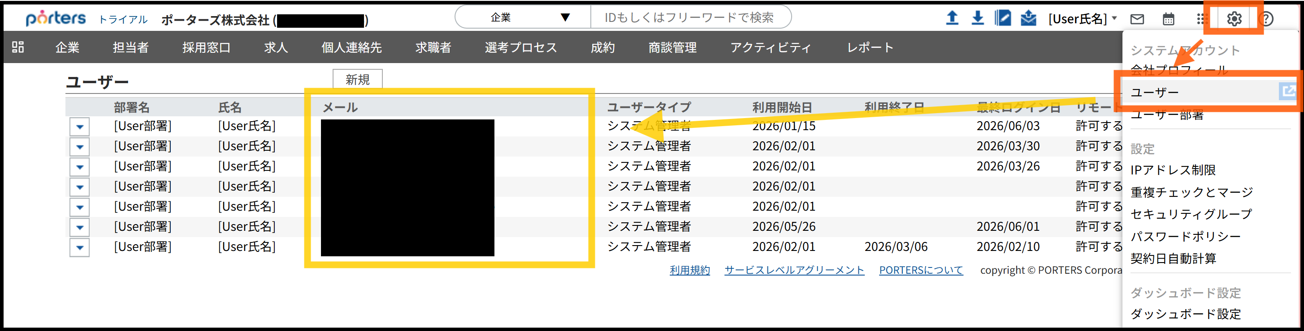Click the 部署名 column header
This screenshot has width=1304, height=331.
pyautogui.click(x=132, y=107)
